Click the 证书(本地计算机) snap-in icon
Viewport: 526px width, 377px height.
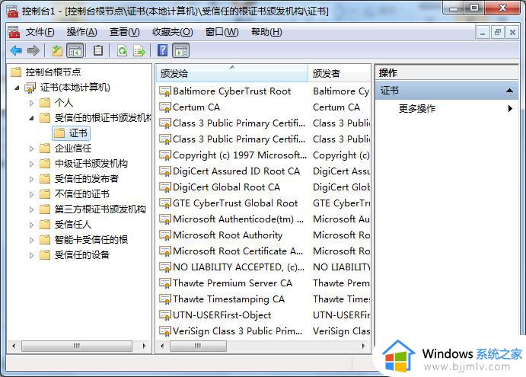click(x=30, y=88)
